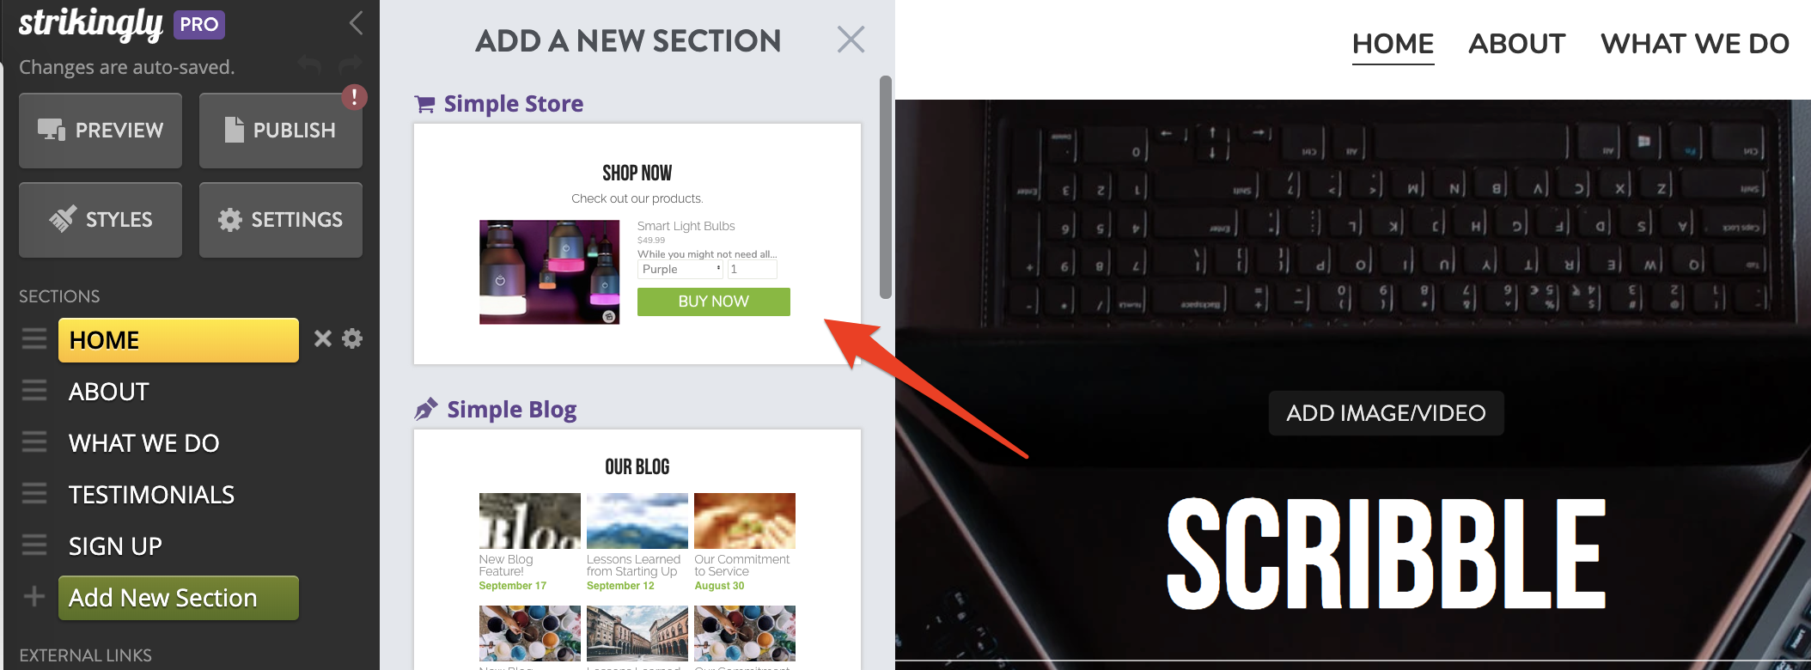This screenshot has width=1811, height=670.
Task: Click the undo arrow icon
Action: [x=309, y=65]
